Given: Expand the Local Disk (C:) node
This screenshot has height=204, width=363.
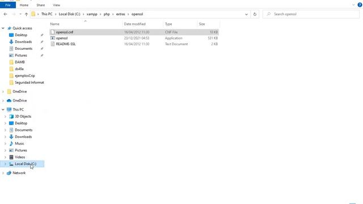Looking at the screenshot, I should [5, 164].
